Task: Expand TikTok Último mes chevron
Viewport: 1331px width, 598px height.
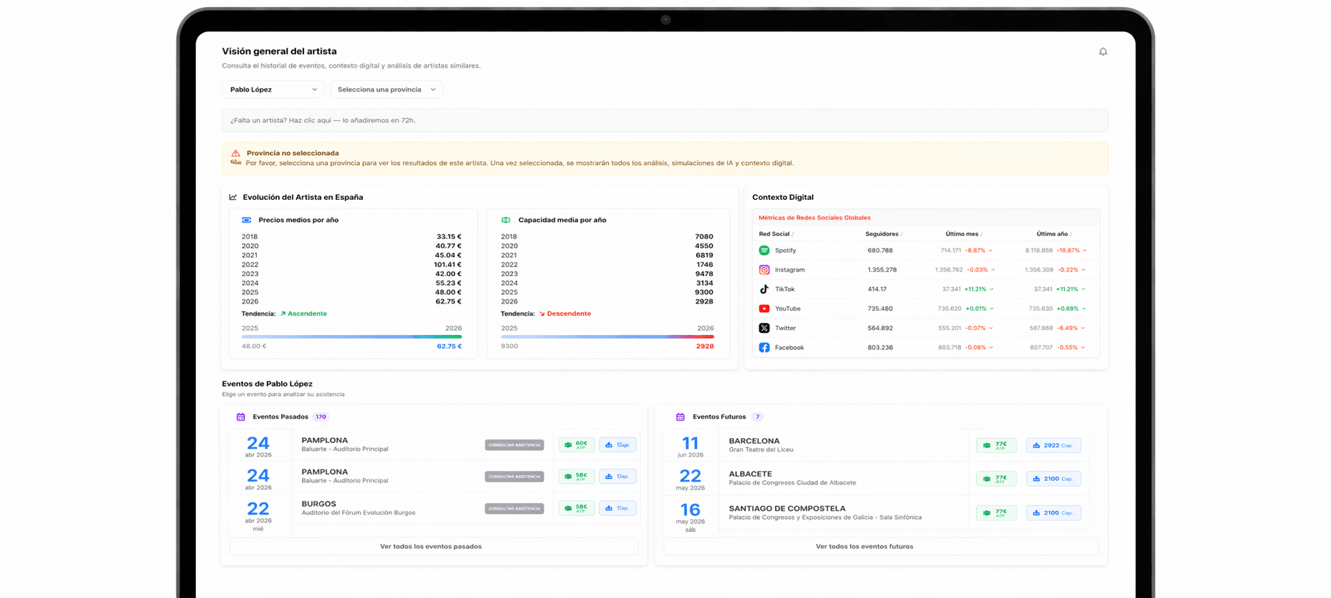Action: (991, 289)
